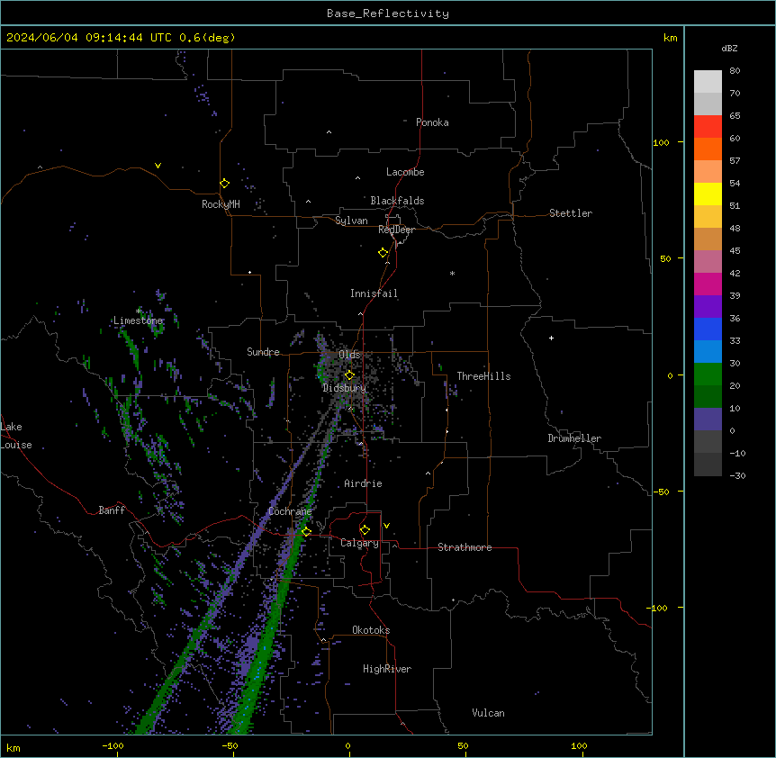Pick the bright green 20-30 dBZ legend swatch

[x=708, y=374]
